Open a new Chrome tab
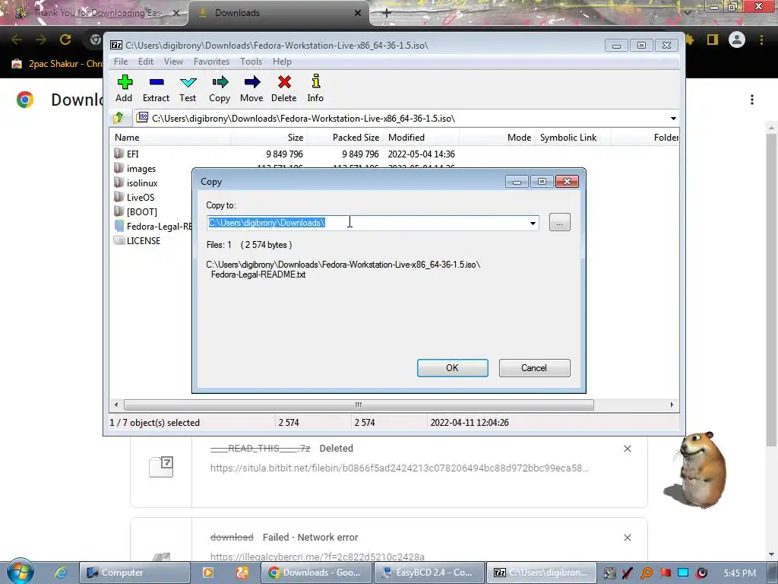 coord(387,13)
